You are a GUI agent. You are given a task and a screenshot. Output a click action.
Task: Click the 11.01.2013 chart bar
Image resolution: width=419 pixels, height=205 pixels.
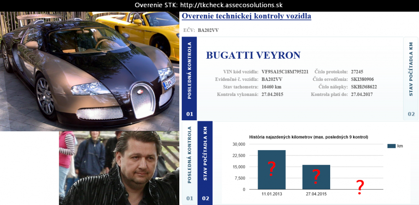[x=272, y=170]
